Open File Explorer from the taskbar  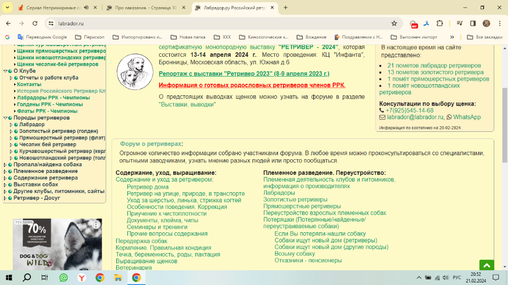(118, 277)
